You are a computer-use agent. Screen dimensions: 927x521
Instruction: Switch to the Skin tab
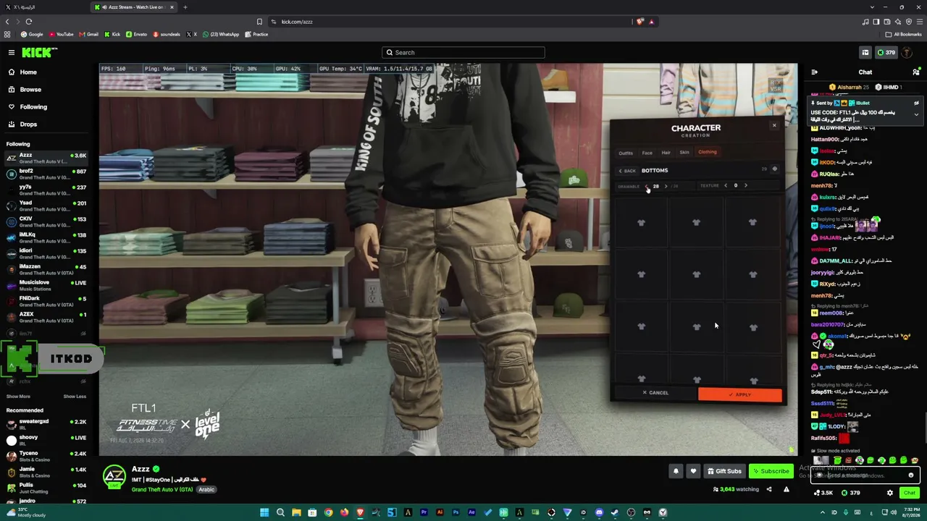684,153
